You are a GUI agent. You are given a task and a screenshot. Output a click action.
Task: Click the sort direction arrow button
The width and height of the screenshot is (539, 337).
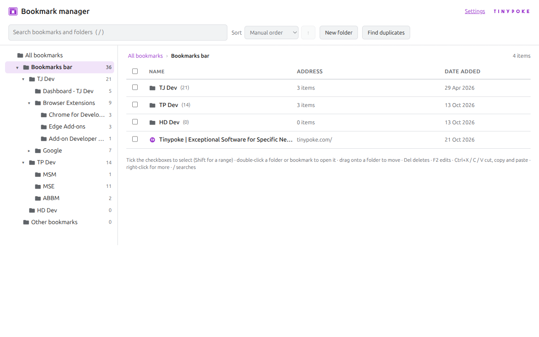[x=308, y=32]
